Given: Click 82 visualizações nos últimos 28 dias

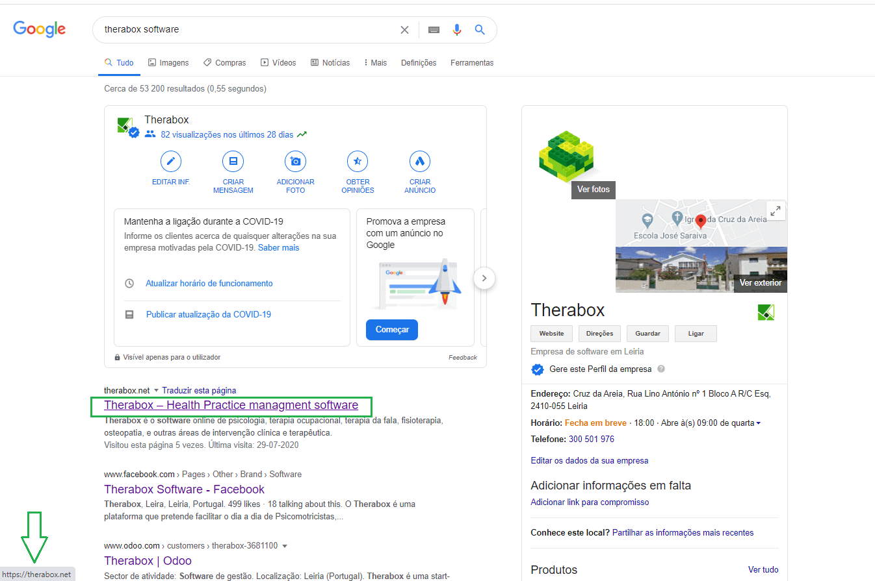Looking at the screenshot, I should pos(227,135).
